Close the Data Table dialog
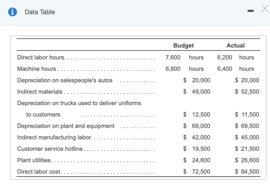 tap(265, 8)
